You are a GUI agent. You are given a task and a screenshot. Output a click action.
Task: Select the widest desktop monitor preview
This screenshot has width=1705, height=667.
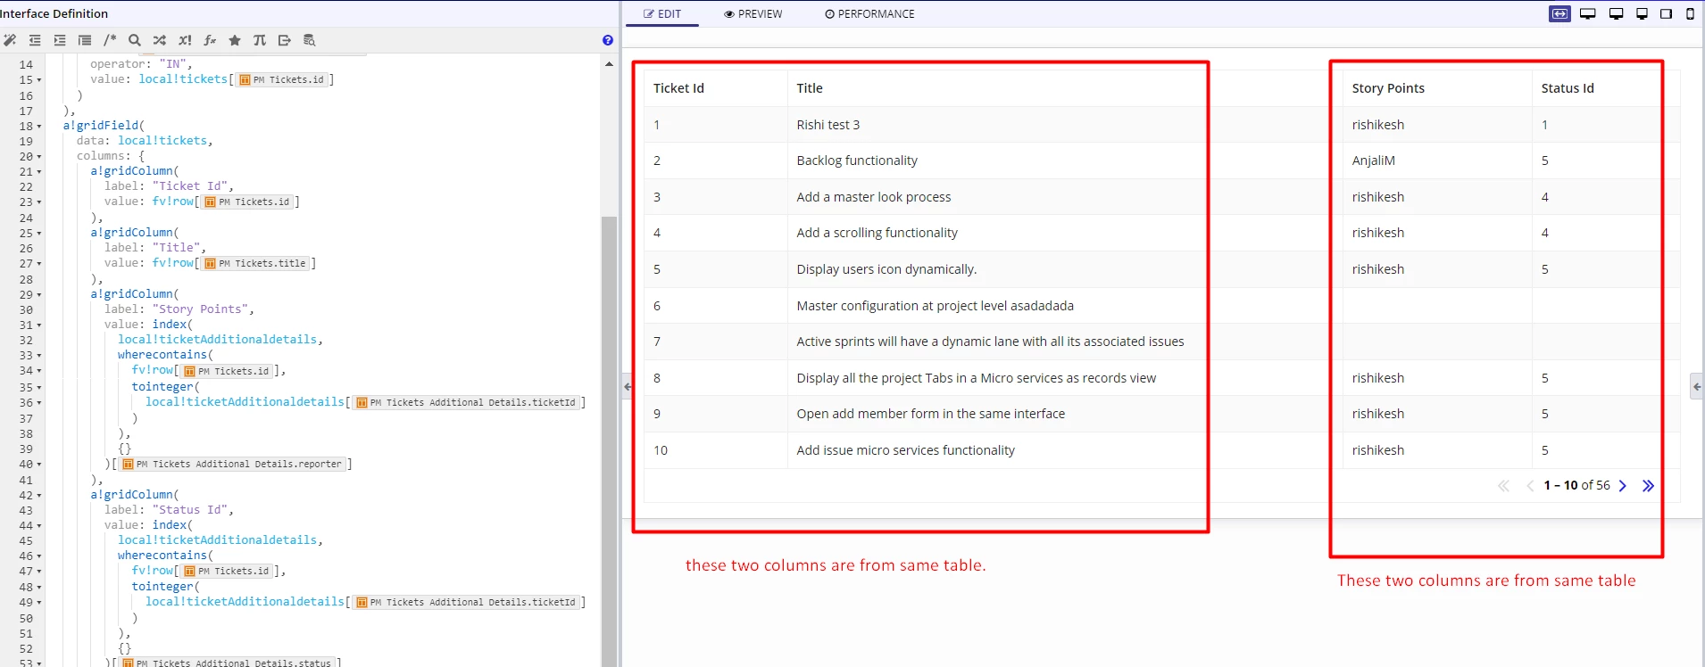pyautogui.click(x=1588, y=13)
